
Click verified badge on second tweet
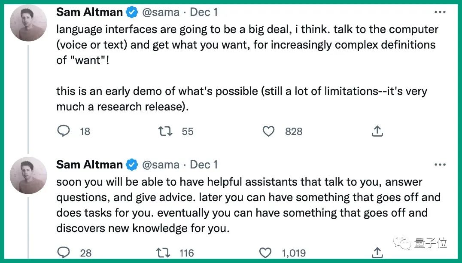(x=131, y=165)
